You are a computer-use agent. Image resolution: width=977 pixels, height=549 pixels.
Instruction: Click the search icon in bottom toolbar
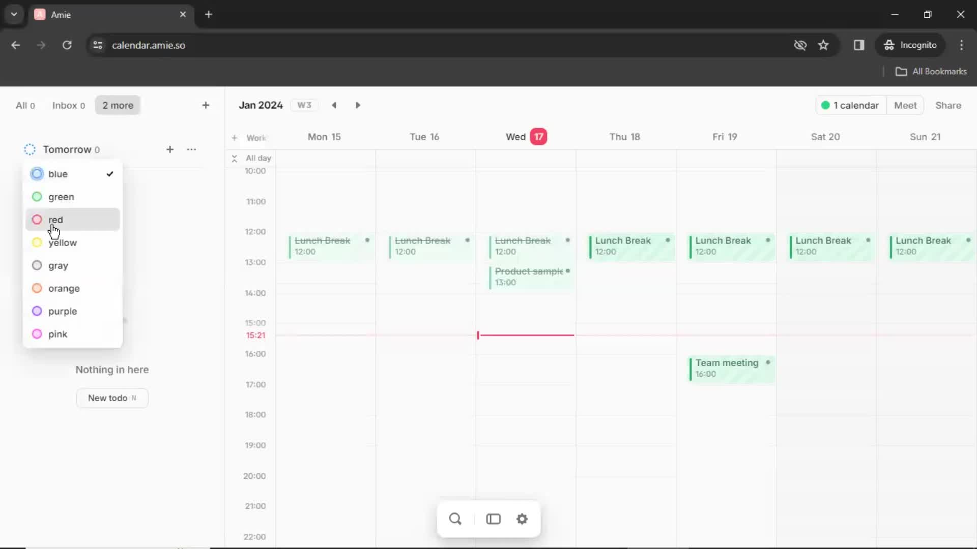click(455, 519)
